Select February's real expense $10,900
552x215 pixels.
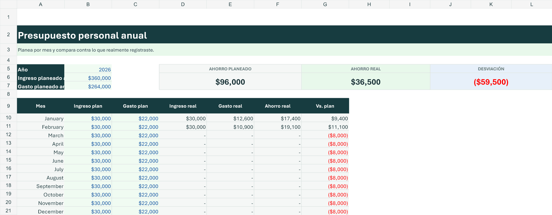click(230, 126)
